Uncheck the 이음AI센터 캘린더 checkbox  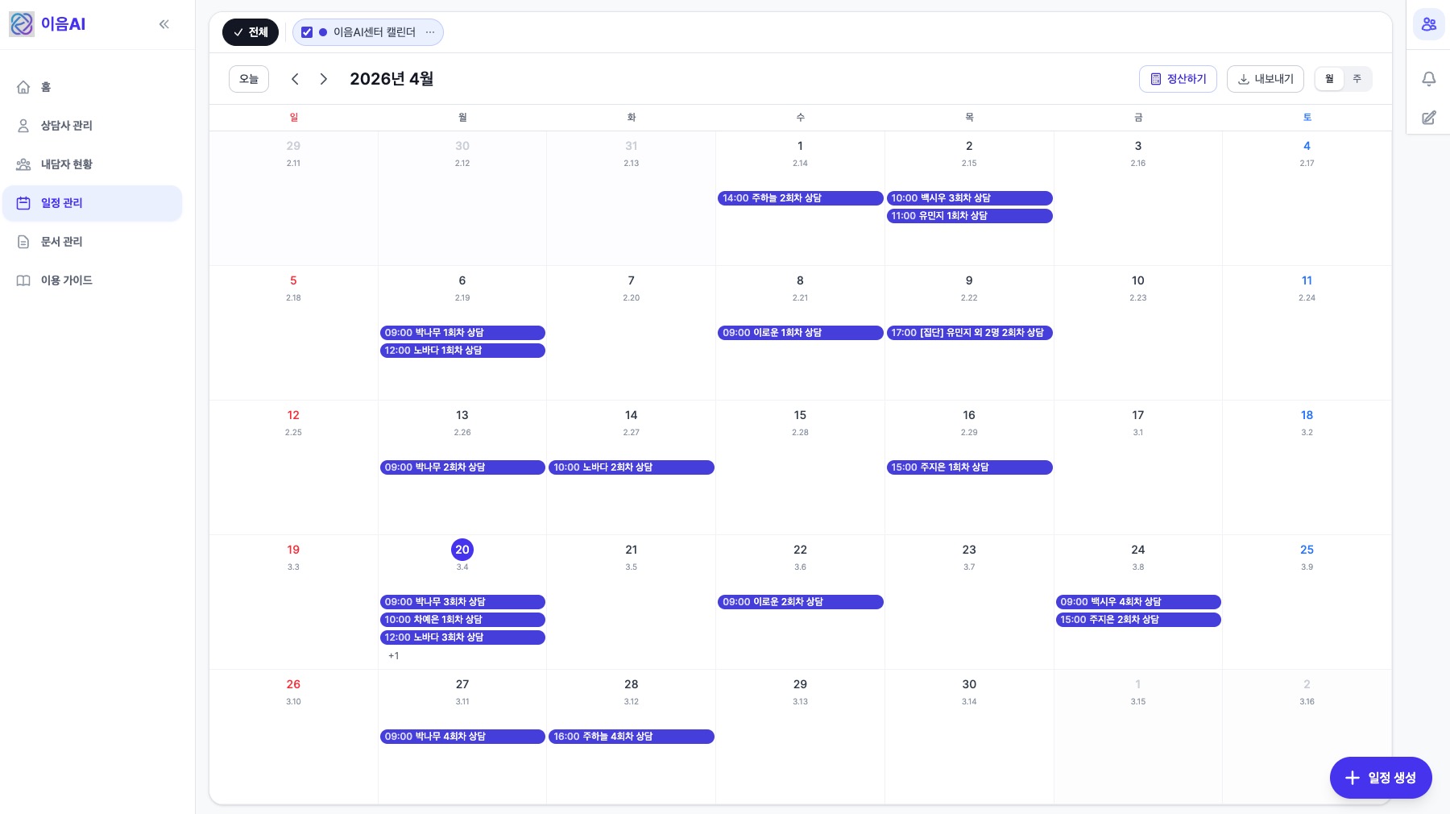pos(307,32)
